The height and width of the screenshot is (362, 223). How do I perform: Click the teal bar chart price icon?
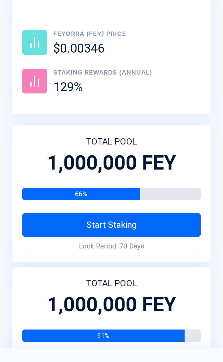pyautogui.click(x=35, y=42)
